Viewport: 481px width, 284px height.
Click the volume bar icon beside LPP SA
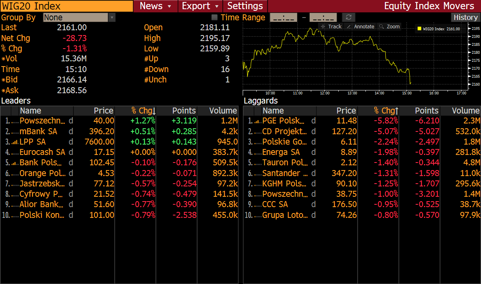tap(15, 142)
